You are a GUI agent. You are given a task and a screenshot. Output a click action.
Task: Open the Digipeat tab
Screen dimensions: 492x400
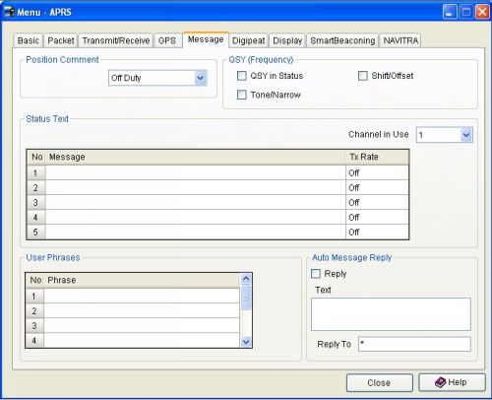(x=249, y=40)
